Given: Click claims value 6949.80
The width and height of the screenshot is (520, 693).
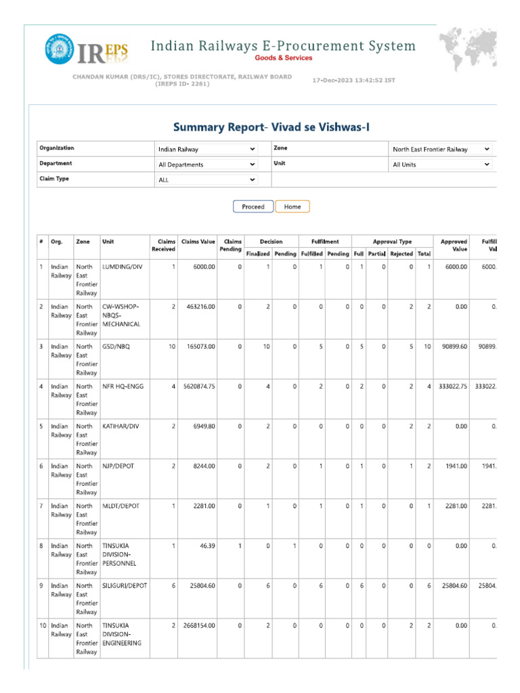Looking at the screenshot, I should point(204,426).
